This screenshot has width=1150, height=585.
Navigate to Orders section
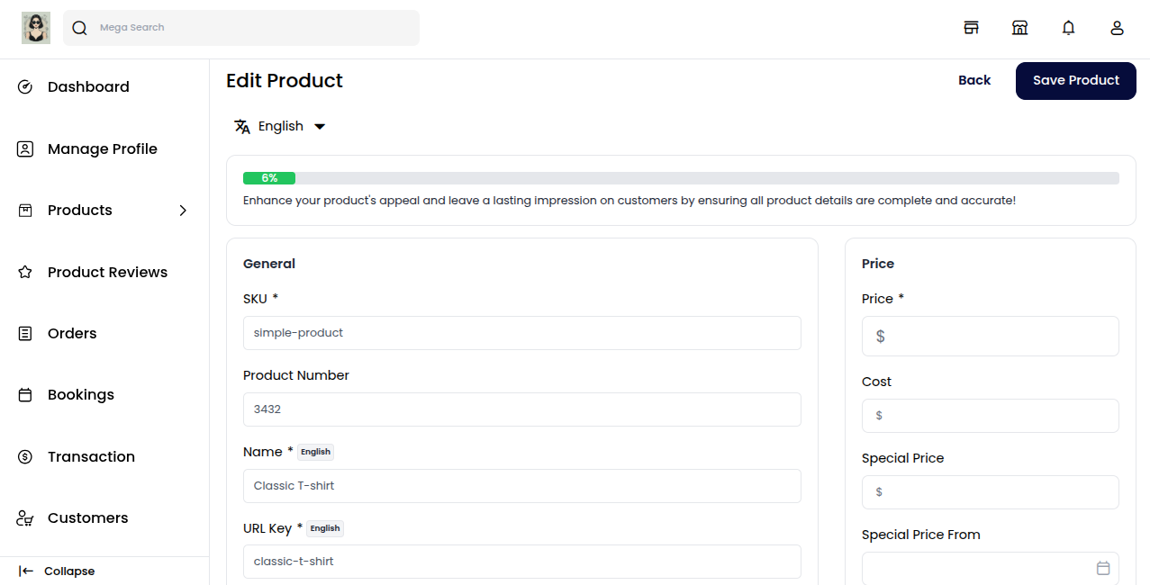72,334
